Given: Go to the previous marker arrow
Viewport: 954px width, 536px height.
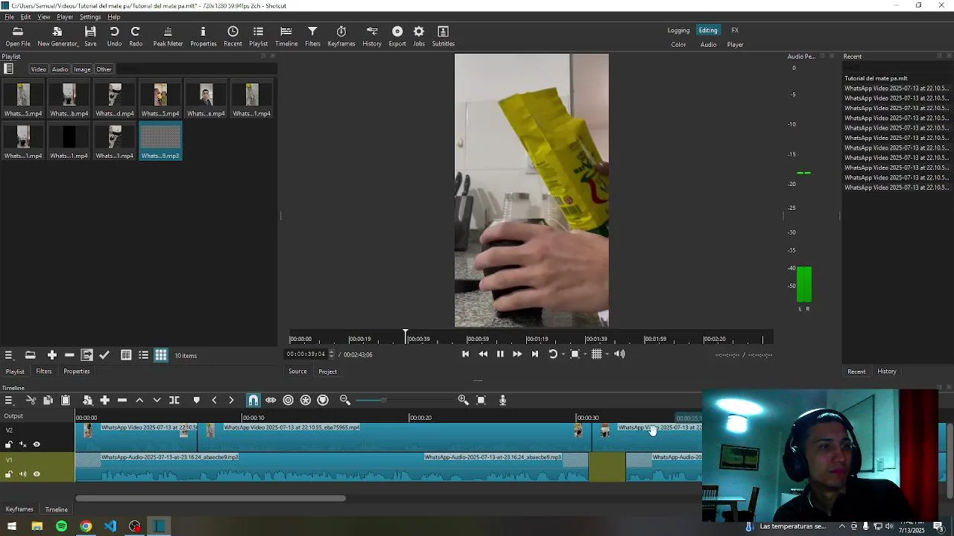Looking at the screenshot, I should 214,401.
